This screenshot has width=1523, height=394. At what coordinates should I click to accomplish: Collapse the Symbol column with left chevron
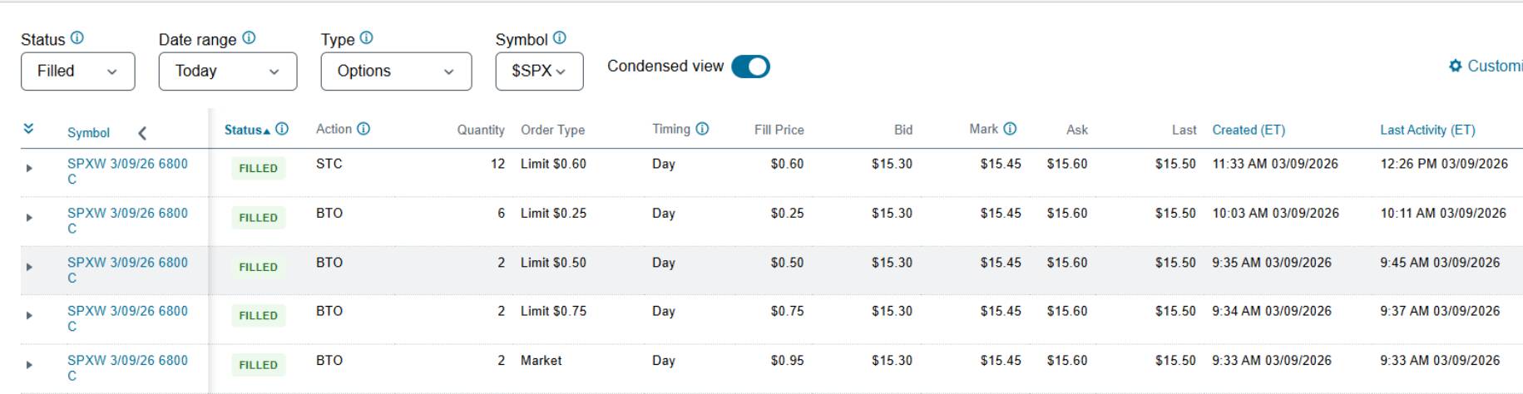tap(142, 133)
